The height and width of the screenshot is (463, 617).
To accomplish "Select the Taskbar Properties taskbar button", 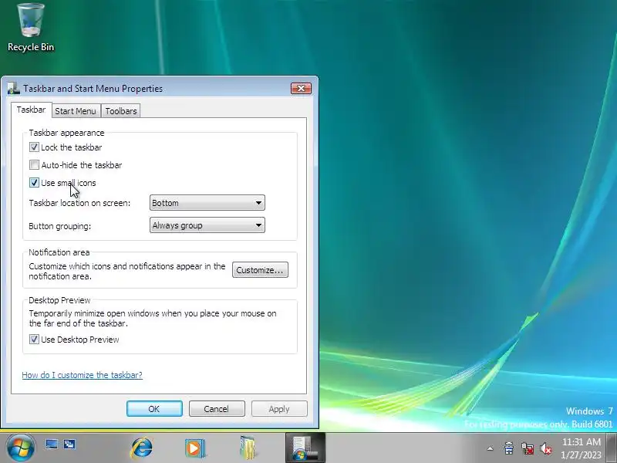I will (x=305, y=448).
